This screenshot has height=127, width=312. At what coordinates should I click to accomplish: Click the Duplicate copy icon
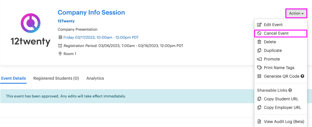[259, 50]
